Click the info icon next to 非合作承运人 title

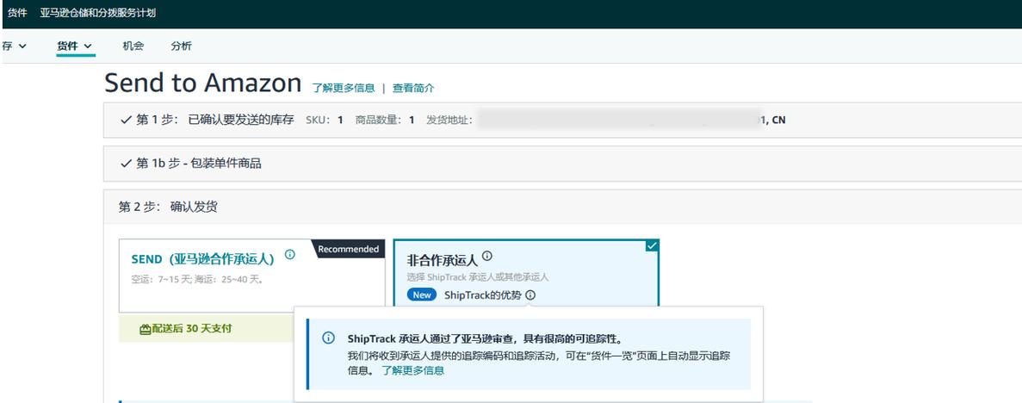pyautogui.click(x=487, y=256)
